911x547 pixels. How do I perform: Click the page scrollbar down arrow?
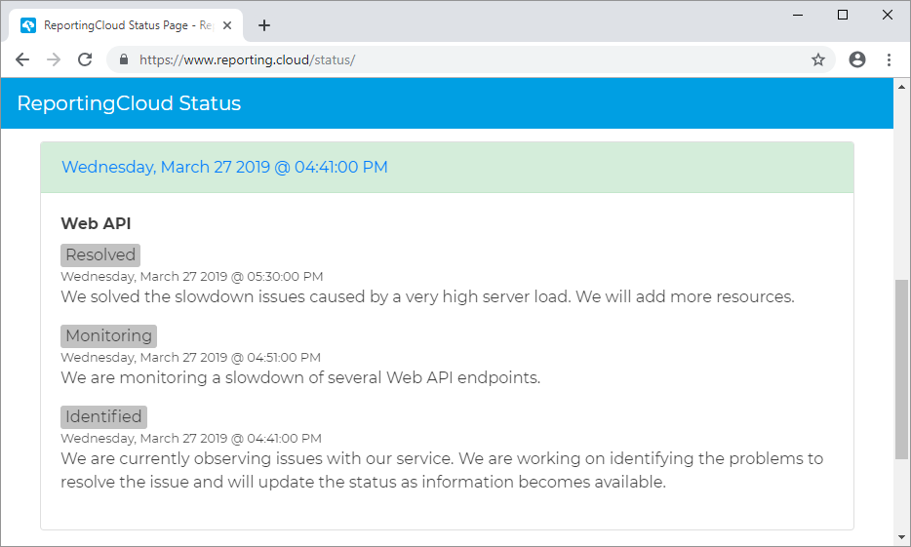(901, 537)
